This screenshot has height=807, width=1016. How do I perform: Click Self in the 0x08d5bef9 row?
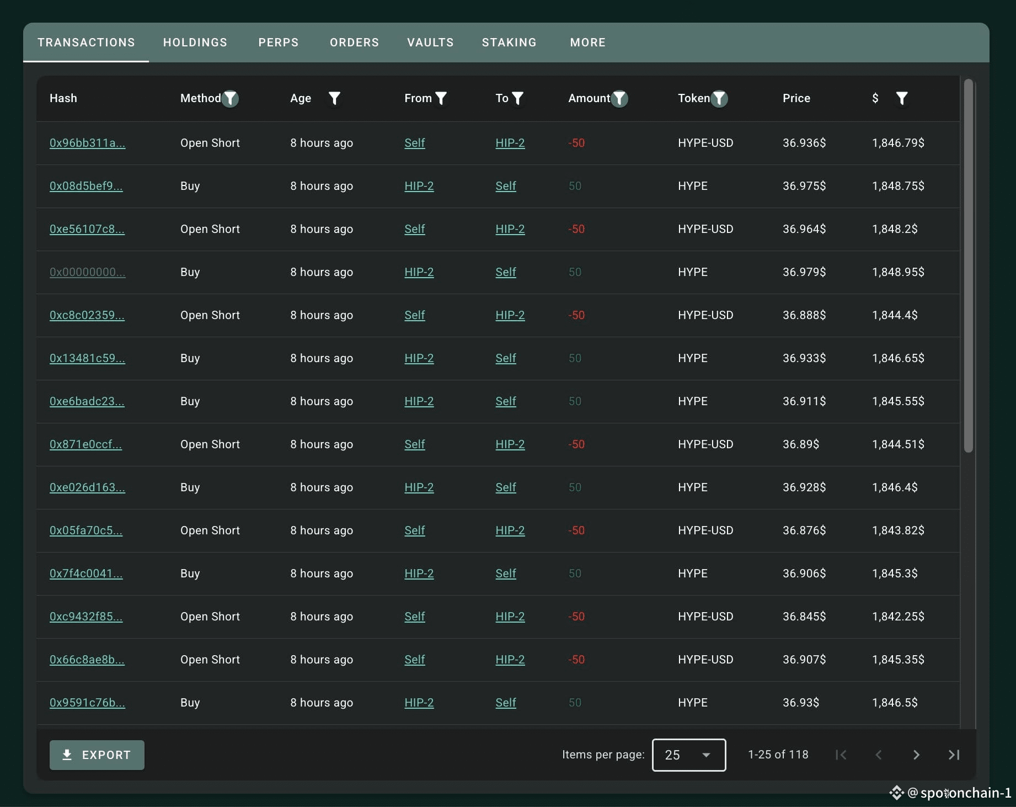pos(506,186)
